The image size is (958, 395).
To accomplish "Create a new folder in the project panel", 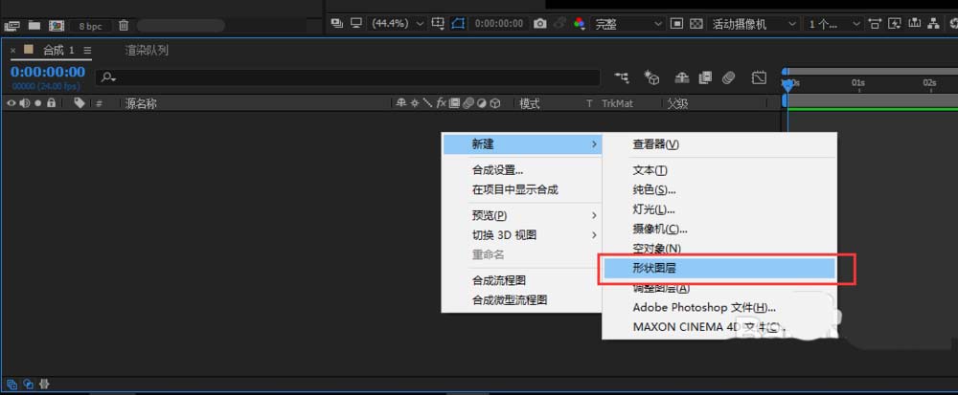I will pyautogui.click(x=34, y=26).
